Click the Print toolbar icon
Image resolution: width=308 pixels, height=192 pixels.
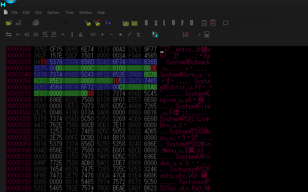pyautogui.click(x=36, y=23)
